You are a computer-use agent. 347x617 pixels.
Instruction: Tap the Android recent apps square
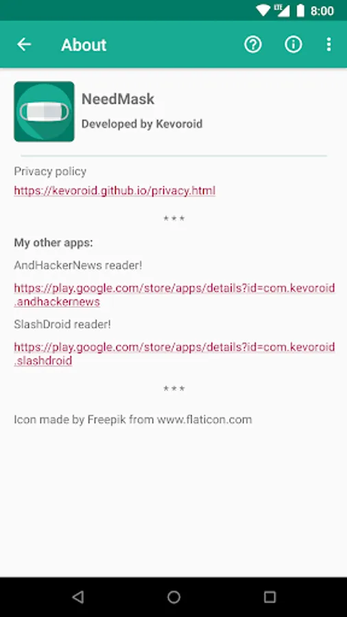click(x=270, y=597)
